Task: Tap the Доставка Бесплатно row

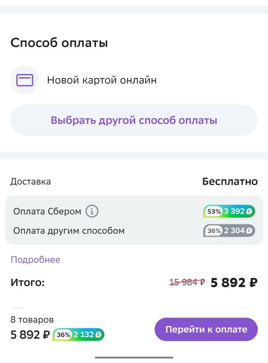Action: click(134, 181)
